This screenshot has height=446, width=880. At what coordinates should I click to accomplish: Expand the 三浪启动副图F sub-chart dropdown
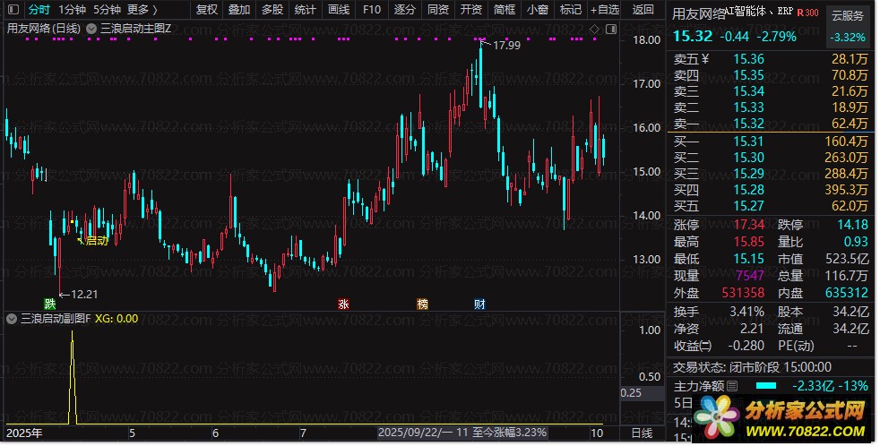tap(12, 319)
